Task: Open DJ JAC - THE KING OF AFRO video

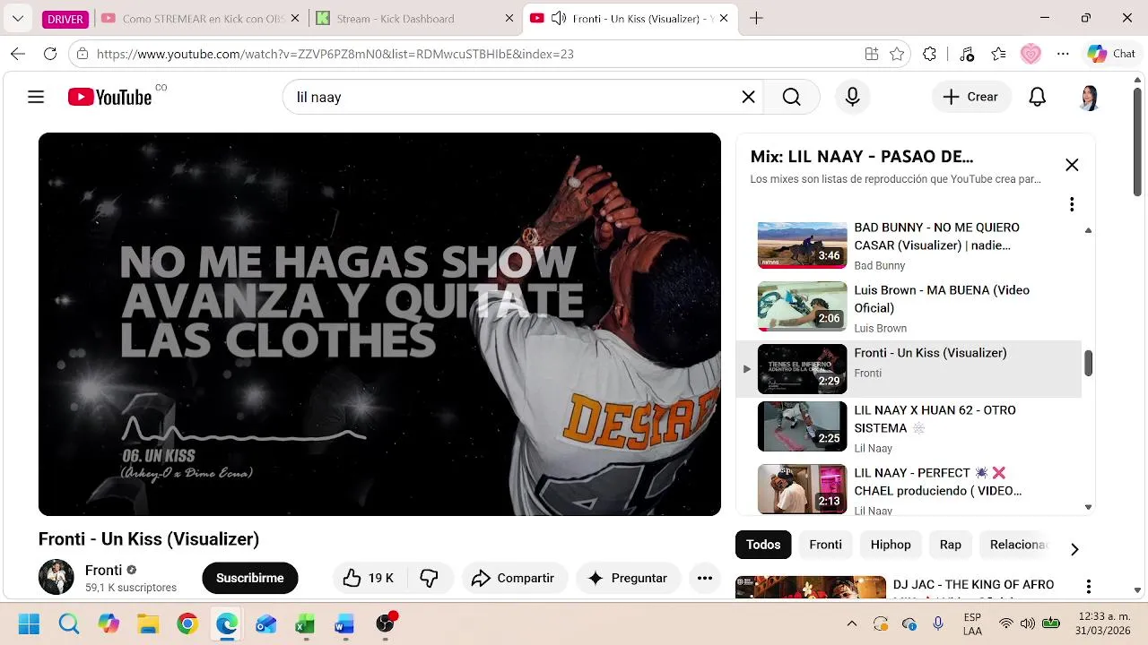Action: [973, 585]
